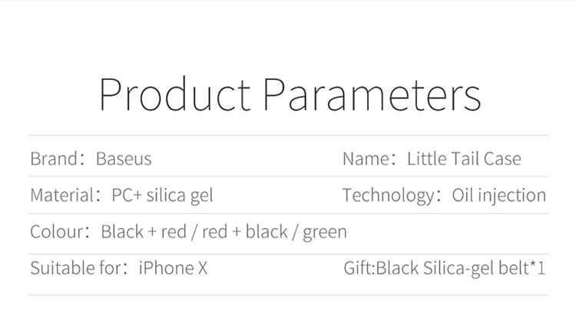Click the Little Tail Case text
The height and width of the screenshot is (331, 576).
(464, 159)
